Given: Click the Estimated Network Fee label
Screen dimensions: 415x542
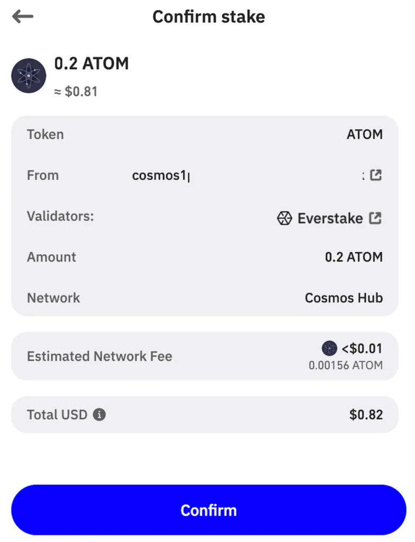Looking at the screenshot, I should click(100, 356).
